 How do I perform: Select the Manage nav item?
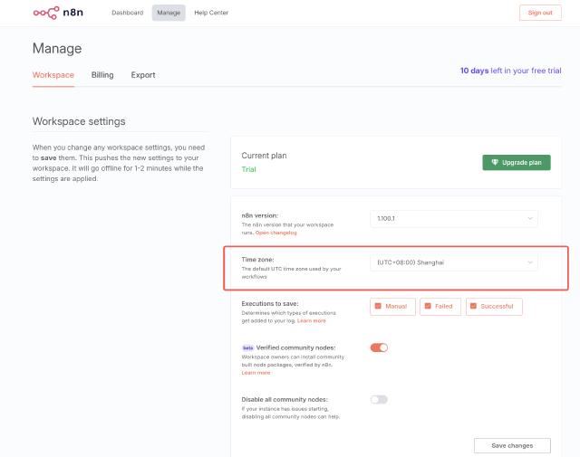[169, 13]
